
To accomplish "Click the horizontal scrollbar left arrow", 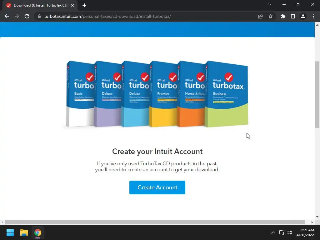I will pyautogui.click(x=2, y=222).
